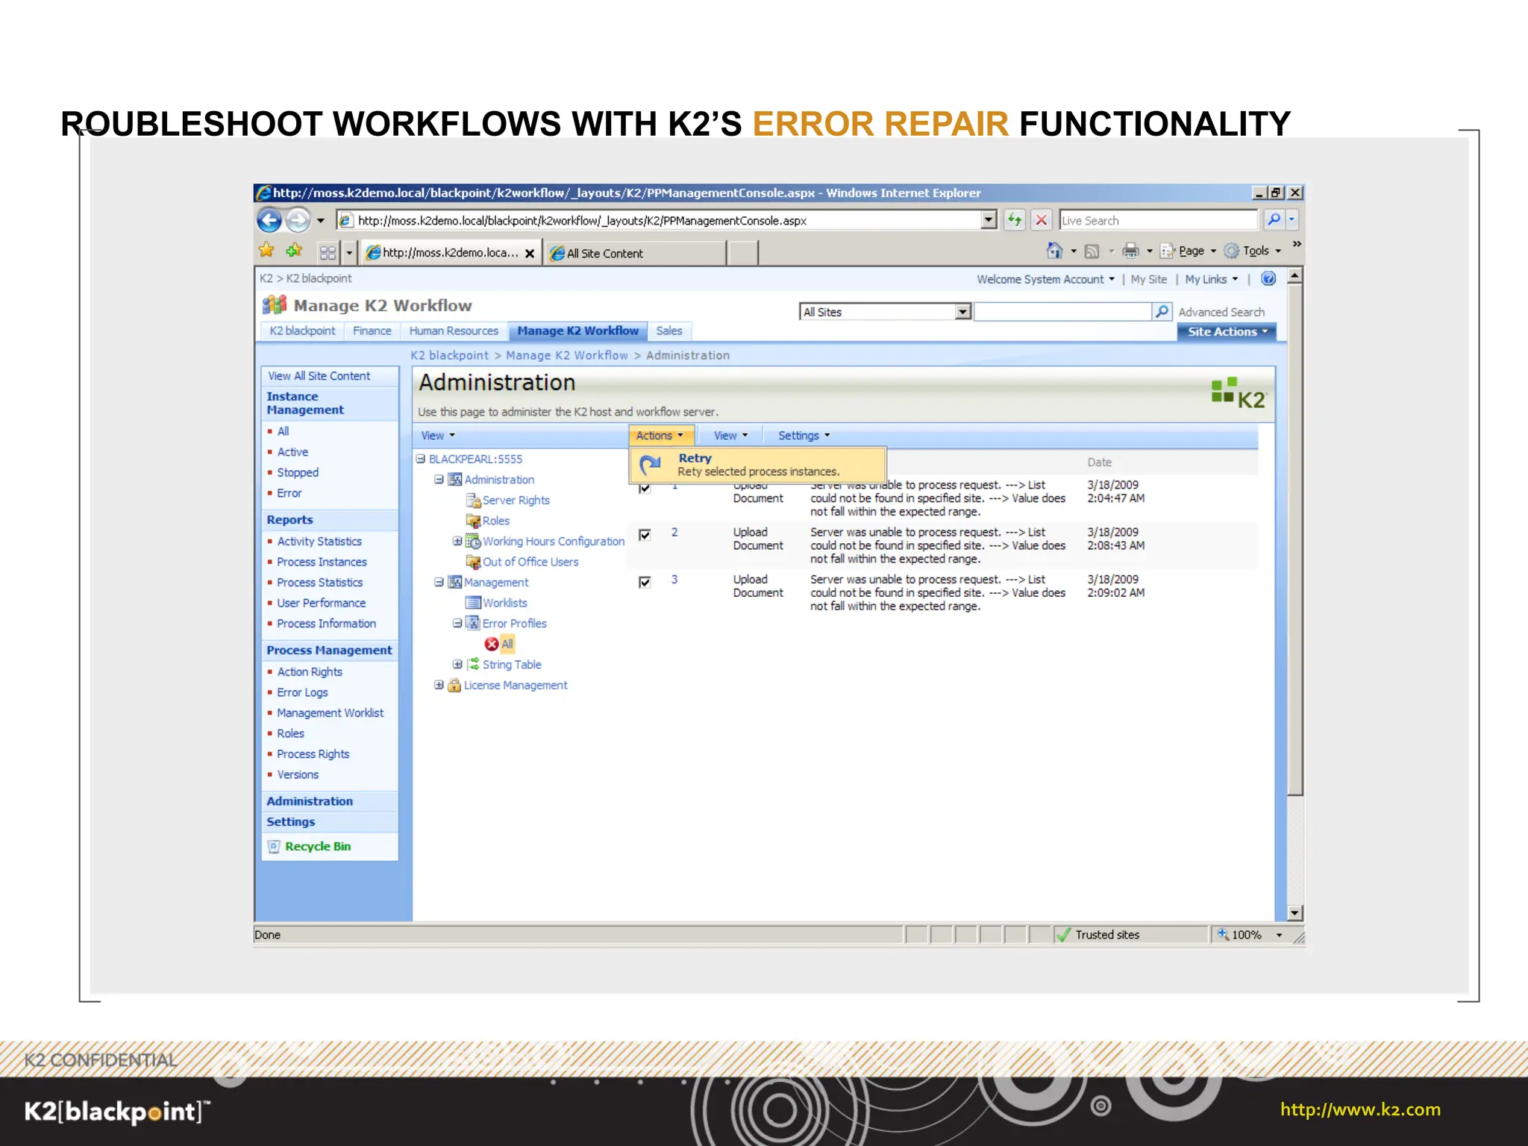Expand the String Table node

tap(457, 664)
